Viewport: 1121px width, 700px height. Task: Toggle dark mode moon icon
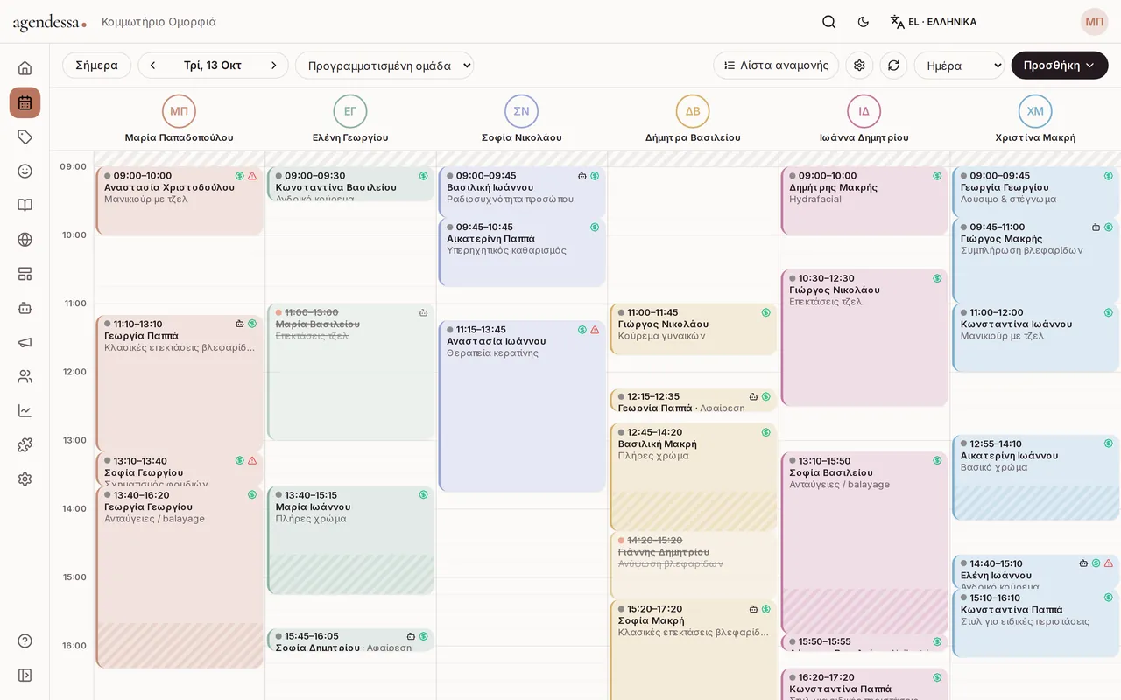864,22
